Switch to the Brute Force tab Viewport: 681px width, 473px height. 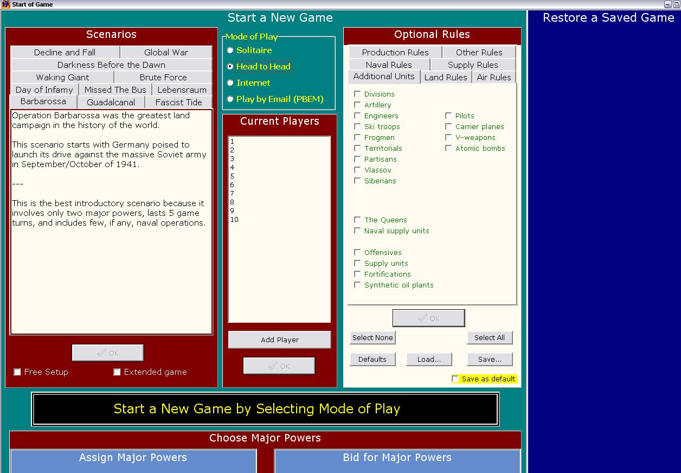click(x=163, y=77)
